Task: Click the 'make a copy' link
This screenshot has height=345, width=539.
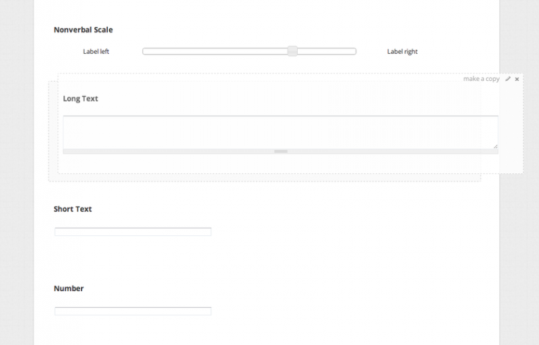Action: 481,79
